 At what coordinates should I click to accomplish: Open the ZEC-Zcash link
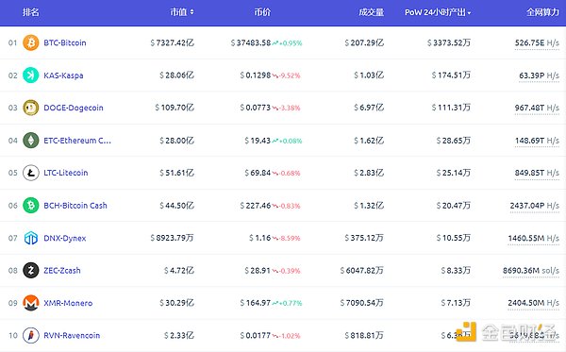click(62, 271)
